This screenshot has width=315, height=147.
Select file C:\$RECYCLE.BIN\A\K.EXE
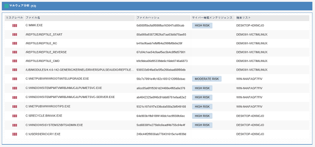click(44, 116)
